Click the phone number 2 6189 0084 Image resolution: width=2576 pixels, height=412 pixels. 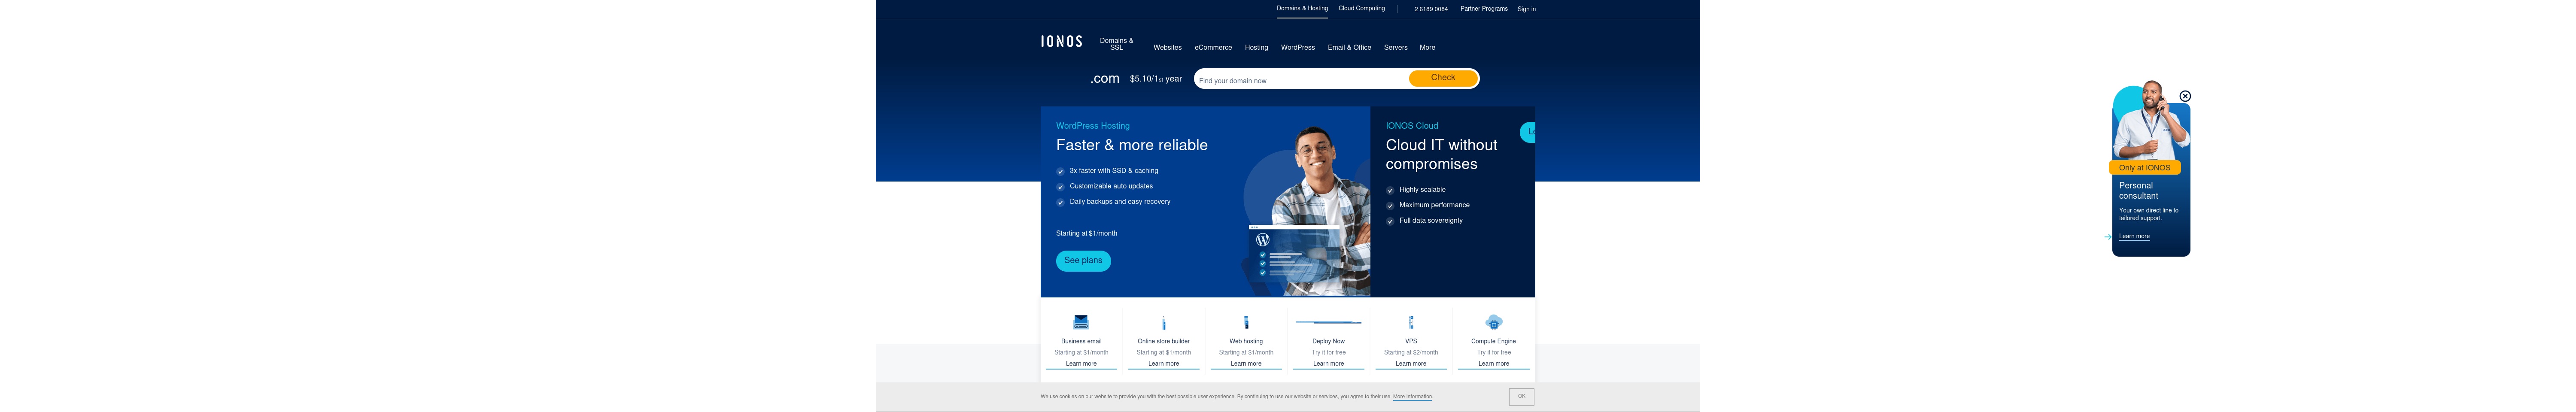tap(1431, 9)
